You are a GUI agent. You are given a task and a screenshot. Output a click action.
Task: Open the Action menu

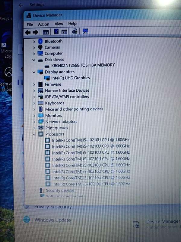[x=44, y=24]
